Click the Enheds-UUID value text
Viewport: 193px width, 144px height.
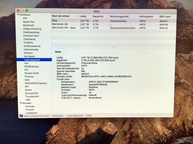click(106, 76)
